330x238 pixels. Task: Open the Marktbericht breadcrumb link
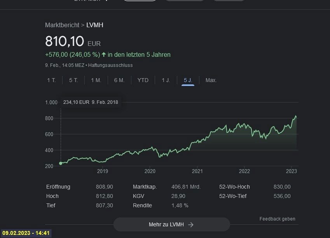62,25
